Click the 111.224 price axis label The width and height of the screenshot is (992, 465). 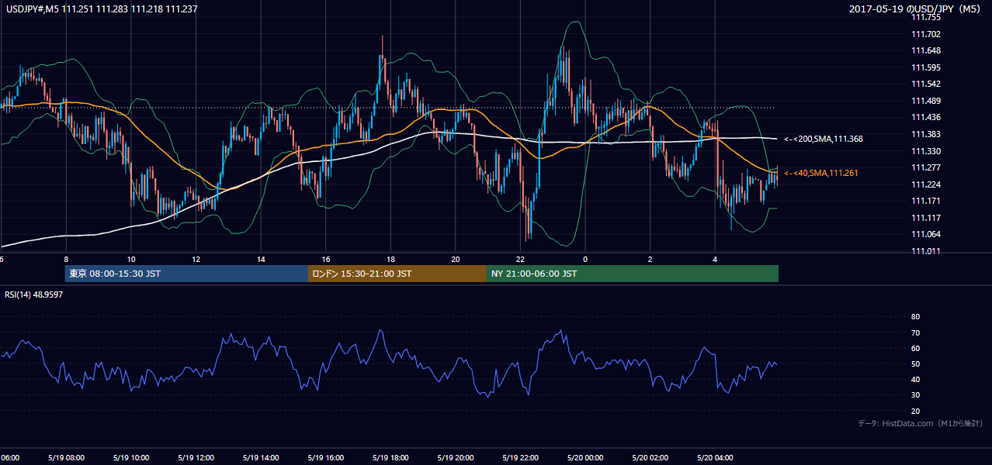click(928, 184)
